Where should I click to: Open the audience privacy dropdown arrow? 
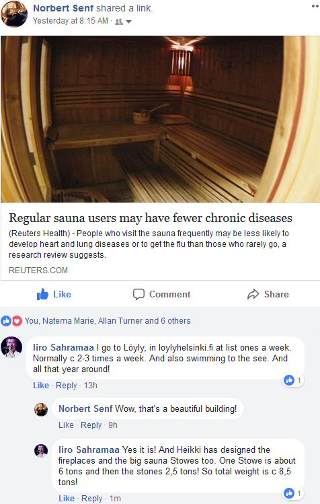tap(129, 22)
